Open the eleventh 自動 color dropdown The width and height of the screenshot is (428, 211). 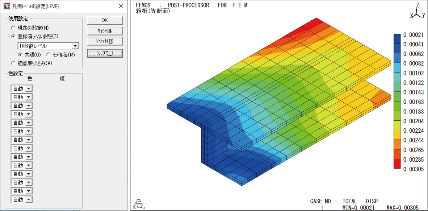[29, 174]
